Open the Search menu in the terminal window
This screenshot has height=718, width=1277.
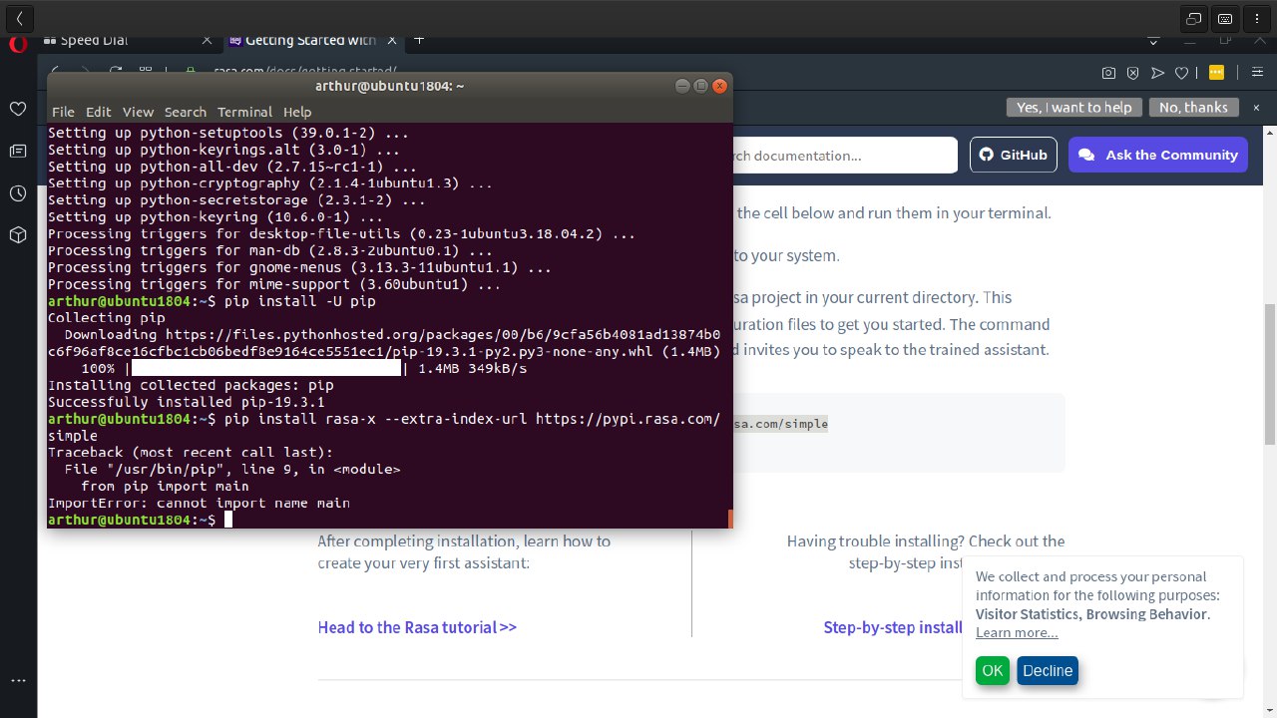click(x=185, y=112)
